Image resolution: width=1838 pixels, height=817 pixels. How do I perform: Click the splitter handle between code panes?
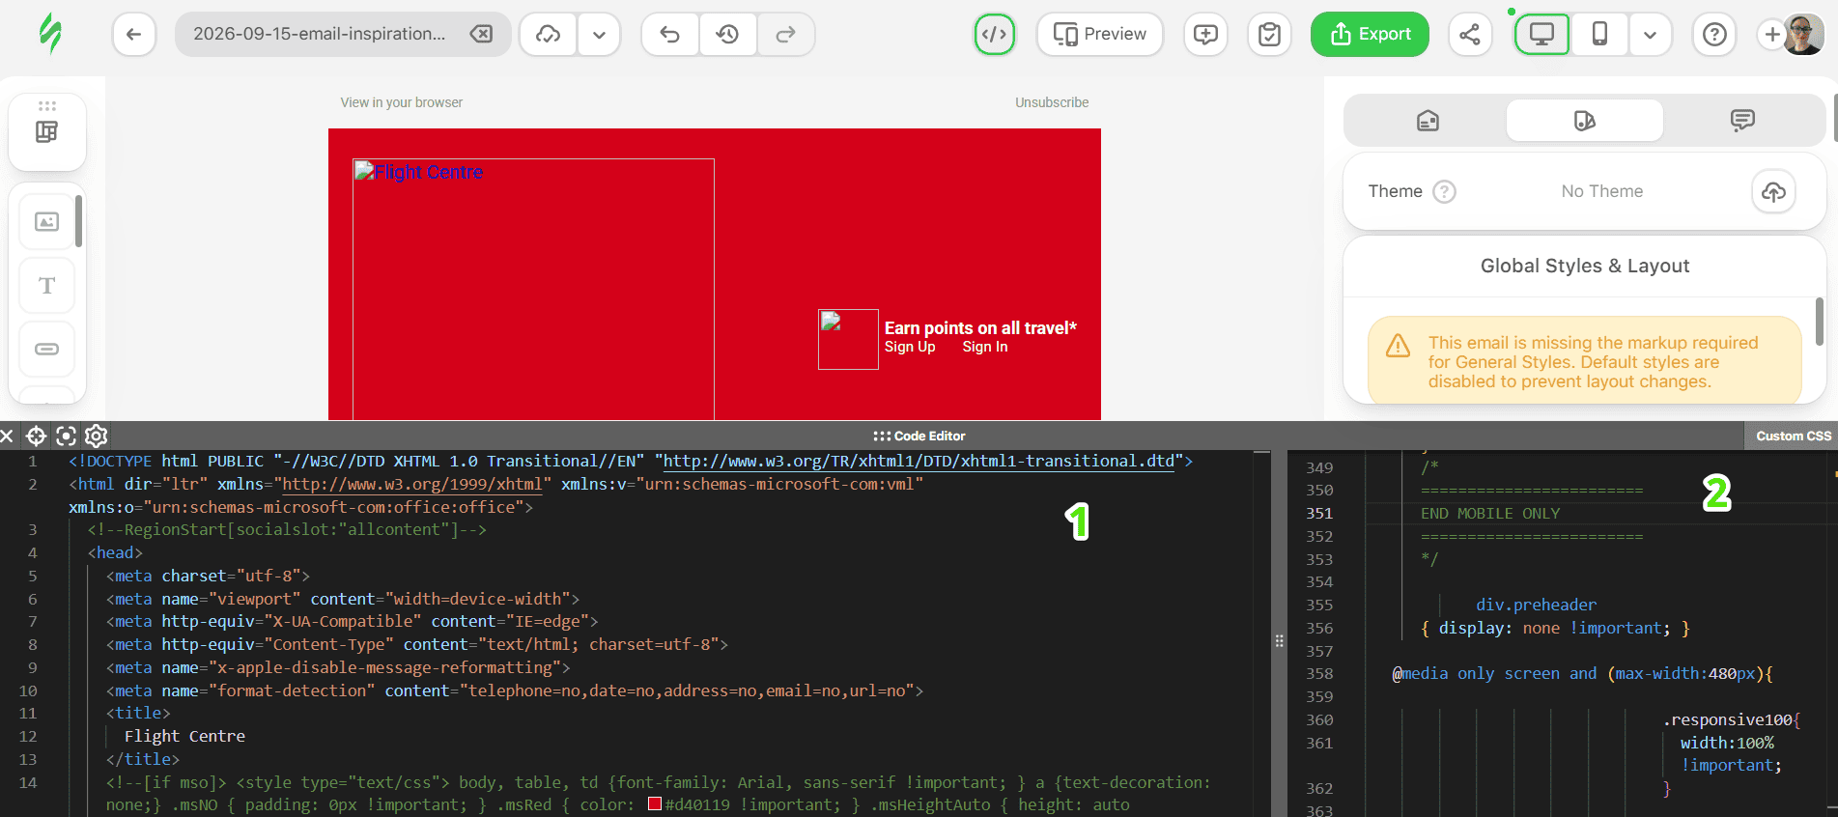click(1279, 640)
